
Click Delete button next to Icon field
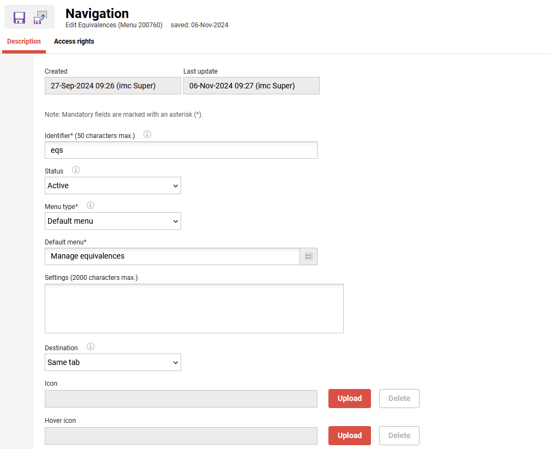tap(399, 398)
